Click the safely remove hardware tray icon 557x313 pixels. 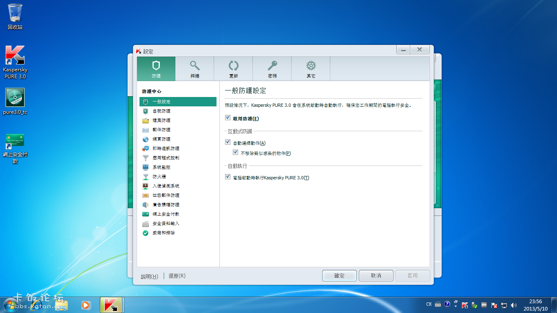(x=475, y=305)
